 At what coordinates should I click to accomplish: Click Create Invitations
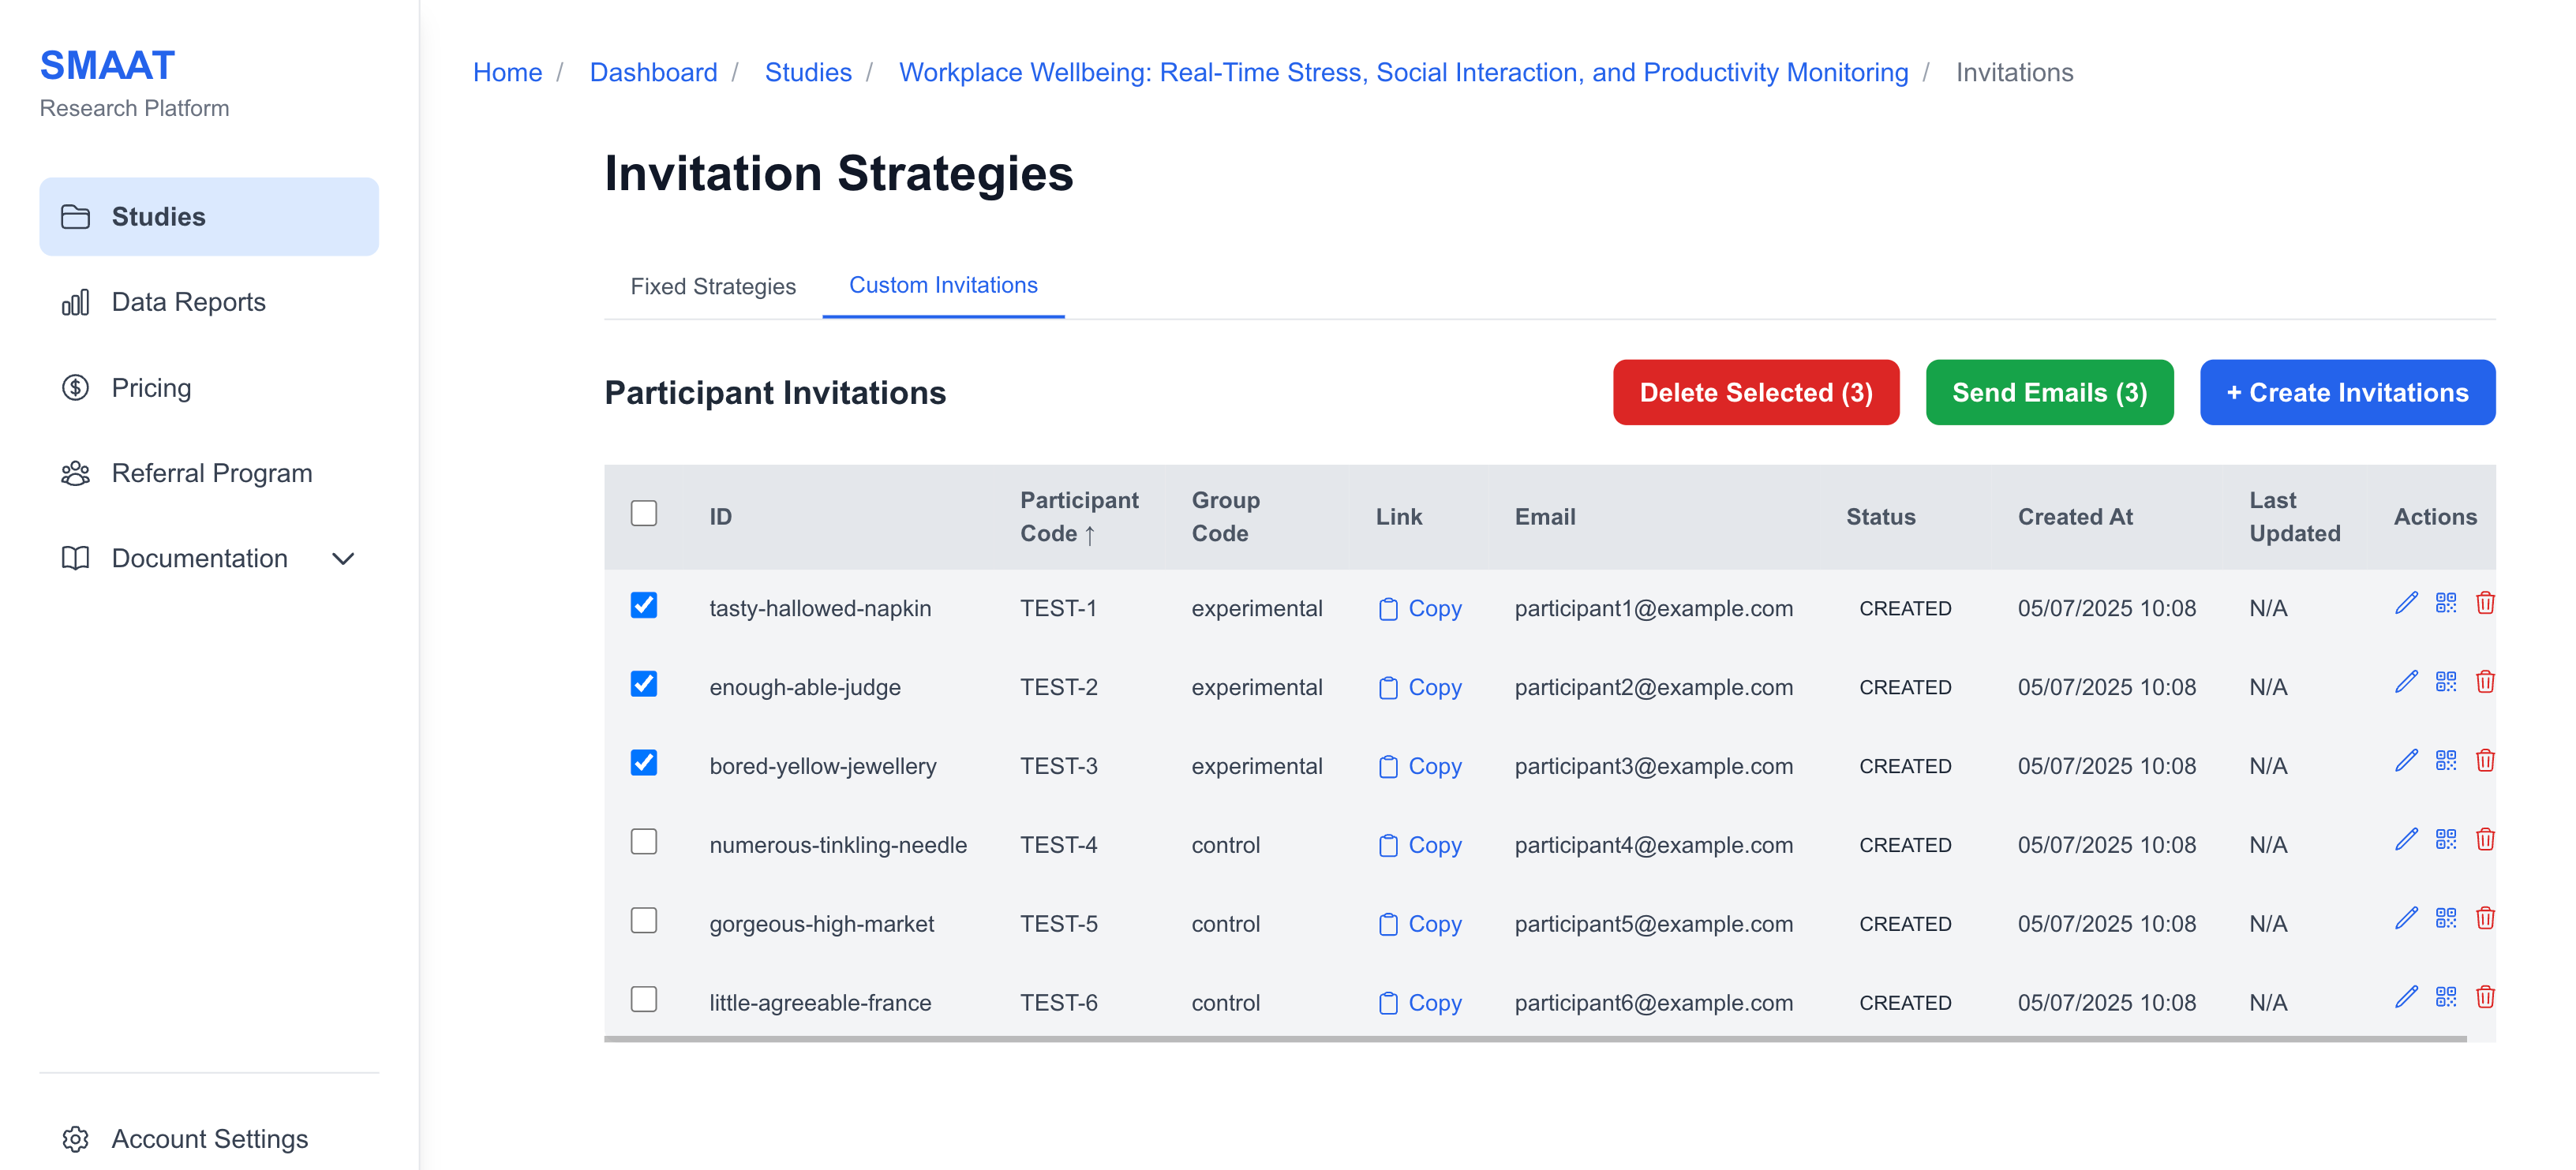tap(2346, 392)
